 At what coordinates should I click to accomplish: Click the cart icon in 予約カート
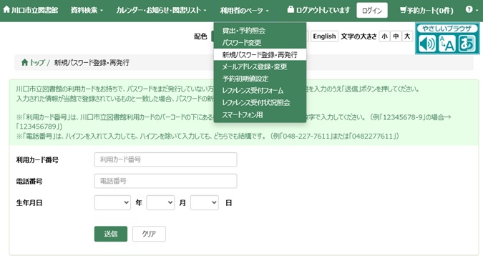(403, 10)
